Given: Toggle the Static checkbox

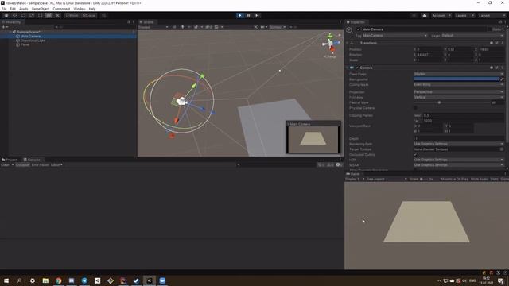Looking at the screenshot, I should coord(489,29).
